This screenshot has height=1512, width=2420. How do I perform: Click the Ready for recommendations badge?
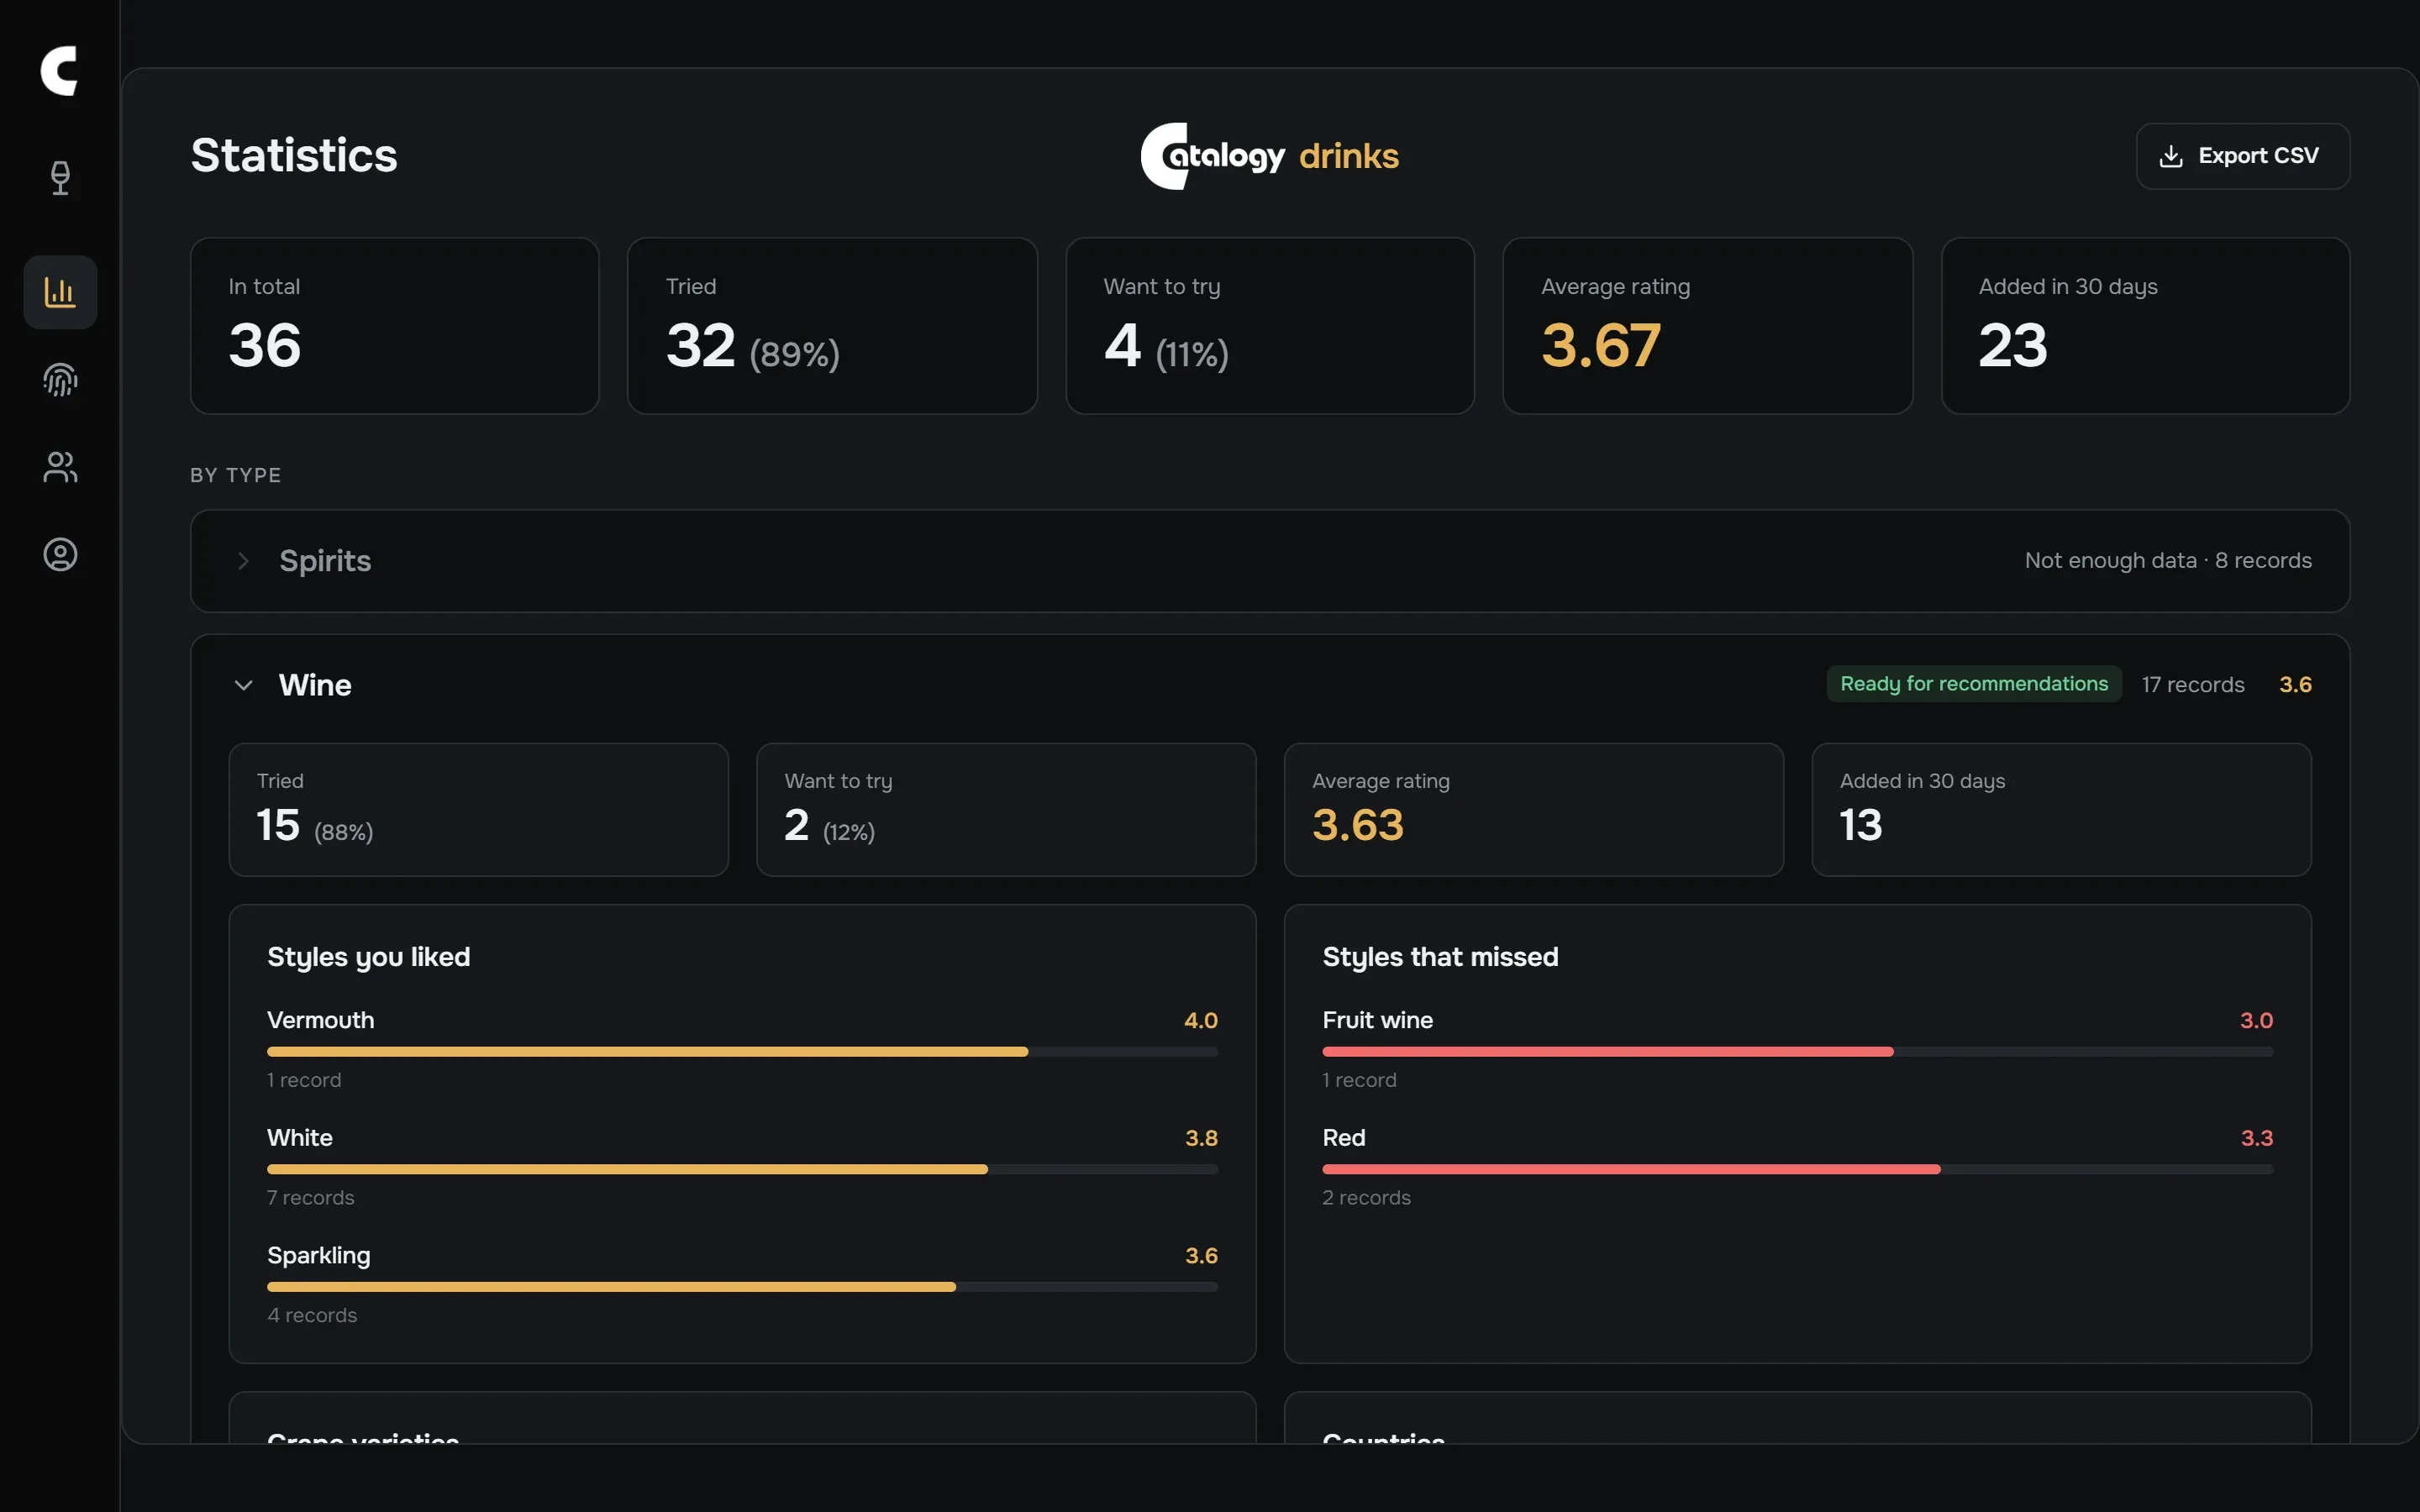(1974, 684)
